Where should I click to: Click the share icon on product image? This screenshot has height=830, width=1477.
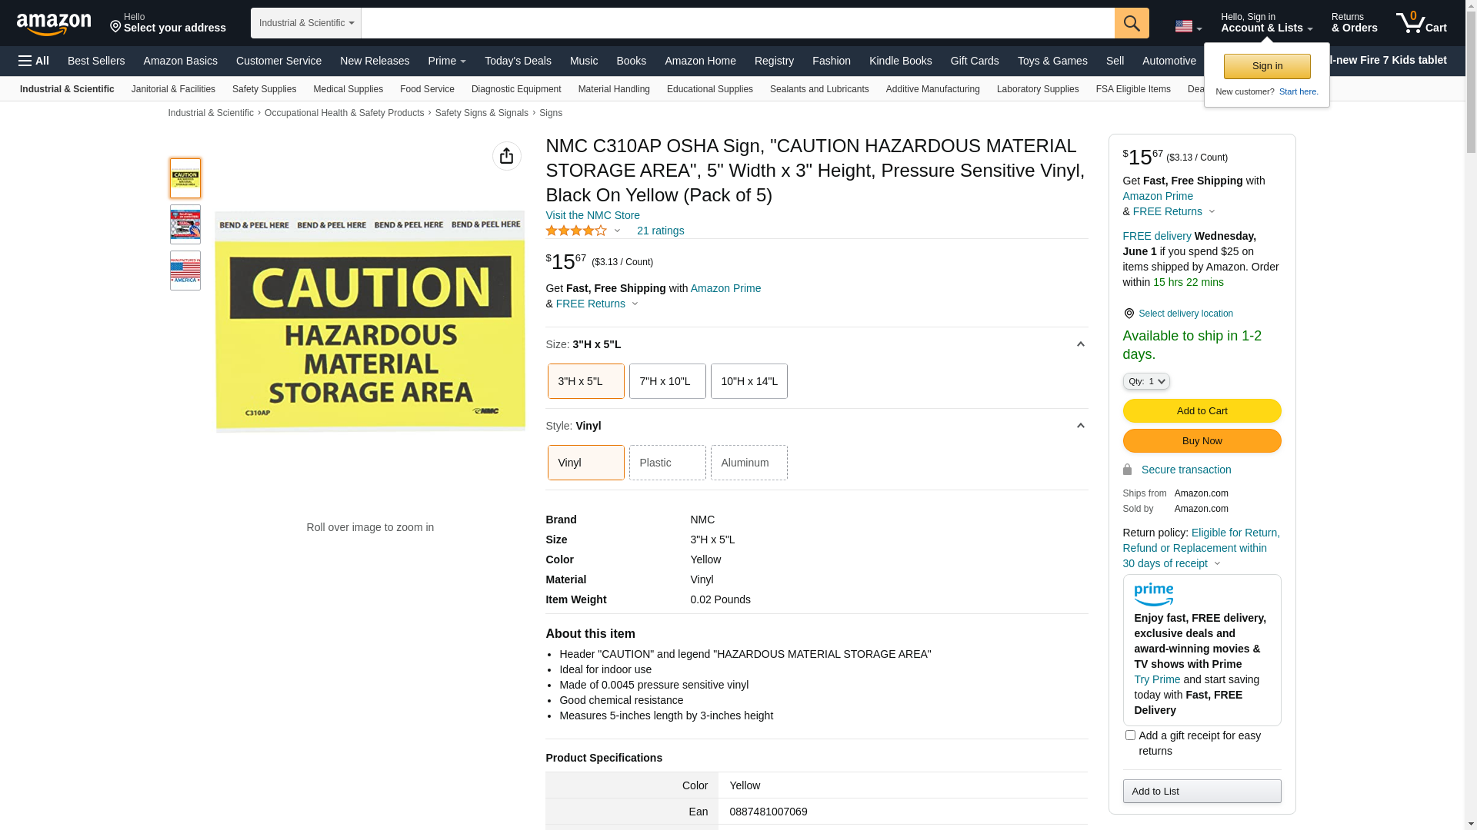click(x=506, y=156)
